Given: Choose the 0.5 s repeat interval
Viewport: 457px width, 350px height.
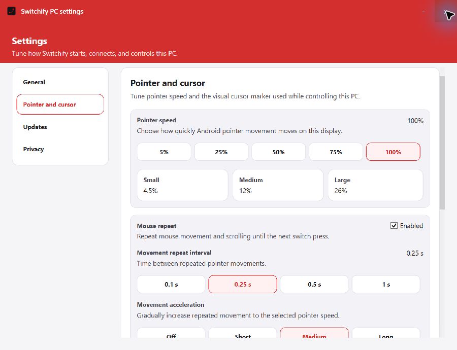Looking at the screenshot, I should [314, 284].
